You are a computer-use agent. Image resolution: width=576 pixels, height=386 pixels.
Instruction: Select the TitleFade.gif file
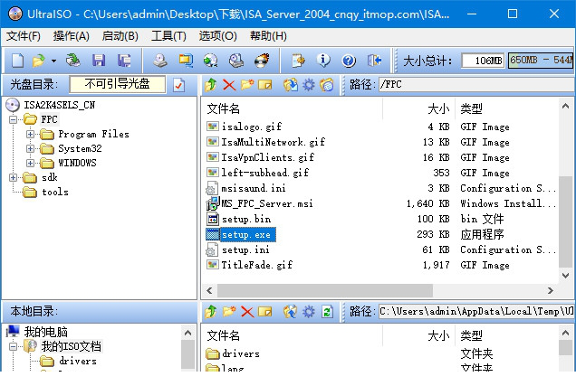[257, 265]
